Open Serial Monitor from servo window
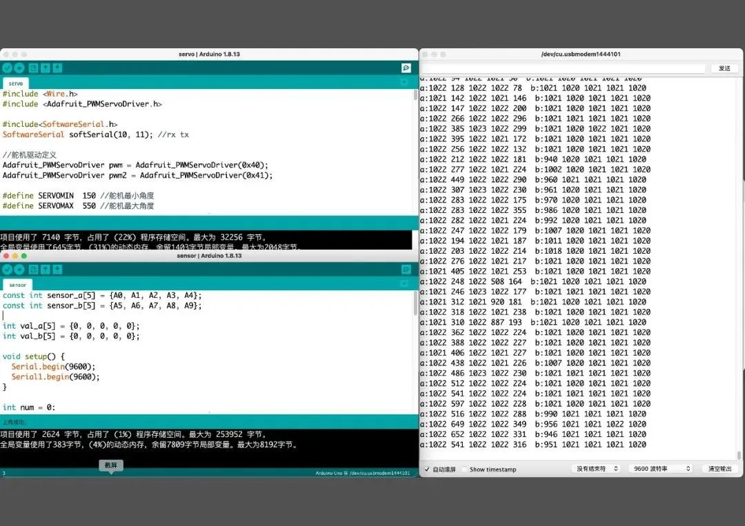The width and height of the screenshot is (745, 526). [x=406, y=68]
